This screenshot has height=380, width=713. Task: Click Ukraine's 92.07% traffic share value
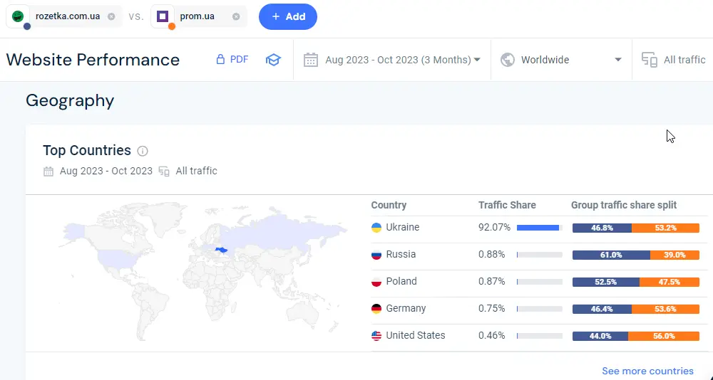tap(494, 227)
